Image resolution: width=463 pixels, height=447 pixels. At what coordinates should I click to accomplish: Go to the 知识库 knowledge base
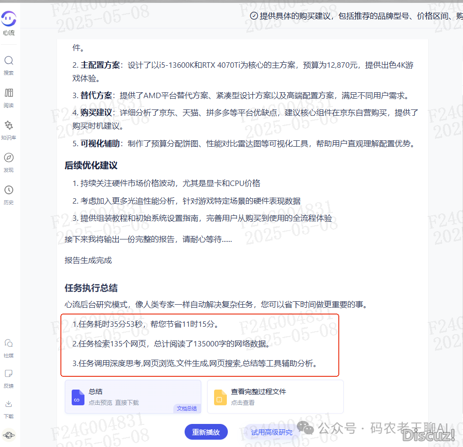(x=9, y=130)
